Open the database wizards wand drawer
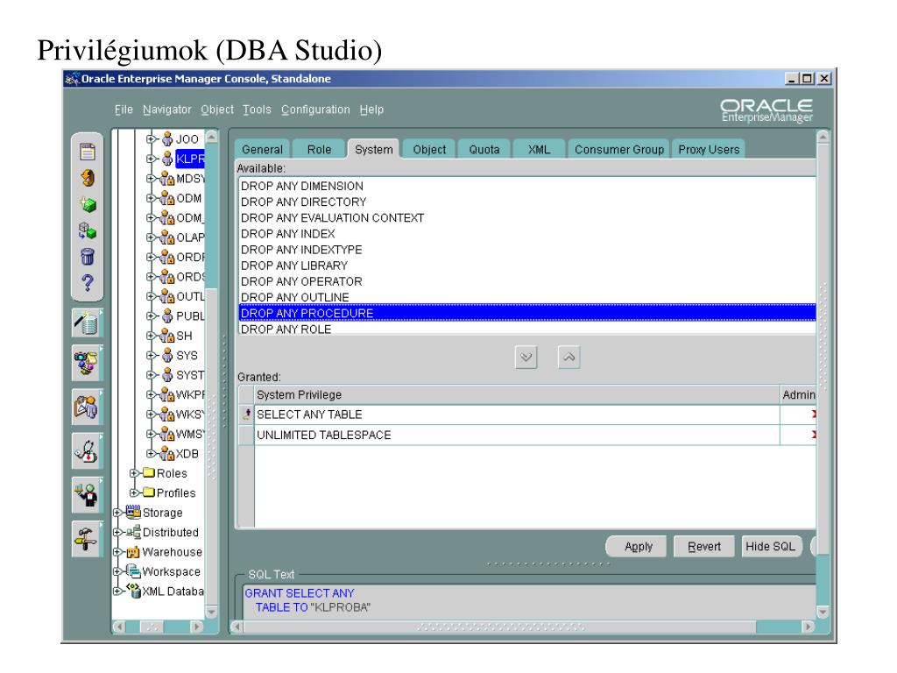The width and height of the screenshot is (897, 673). coord(87,323)
